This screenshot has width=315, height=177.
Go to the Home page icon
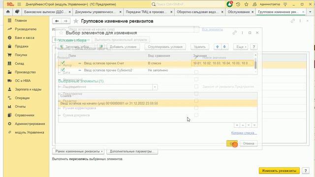pos(8,12)
